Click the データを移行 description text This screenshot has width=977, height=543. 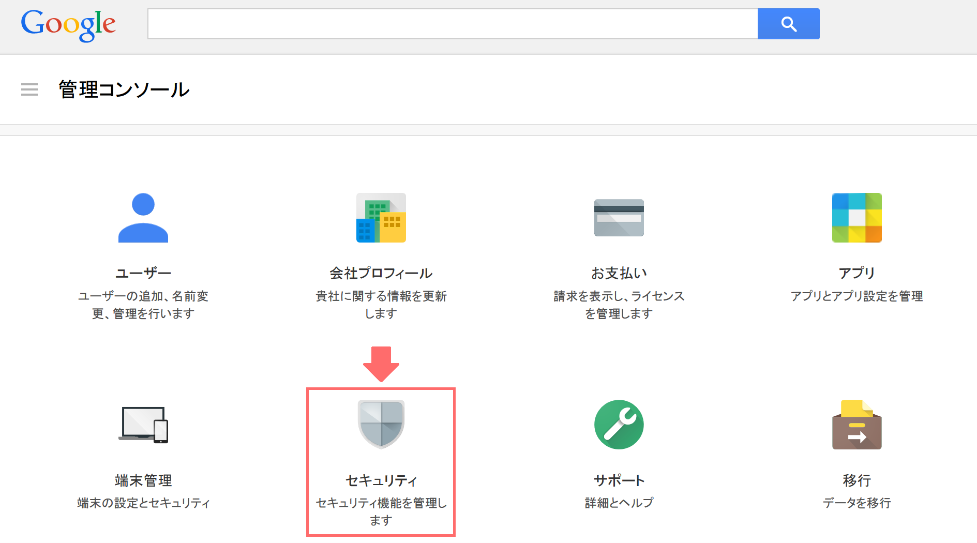click(856, 502)
